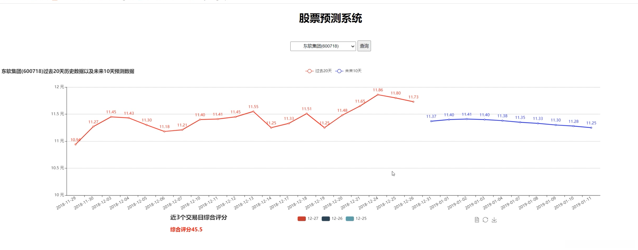
Task: Click the 11.55 data point
Action: click(253, 111)
